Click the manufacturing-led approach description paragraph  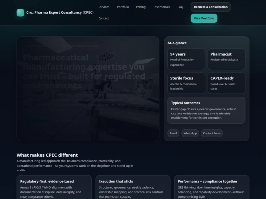click(75, 166)
